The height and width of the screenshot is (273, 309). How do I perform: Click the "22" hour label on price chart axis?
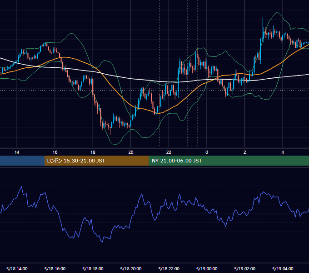click(169, 152)
